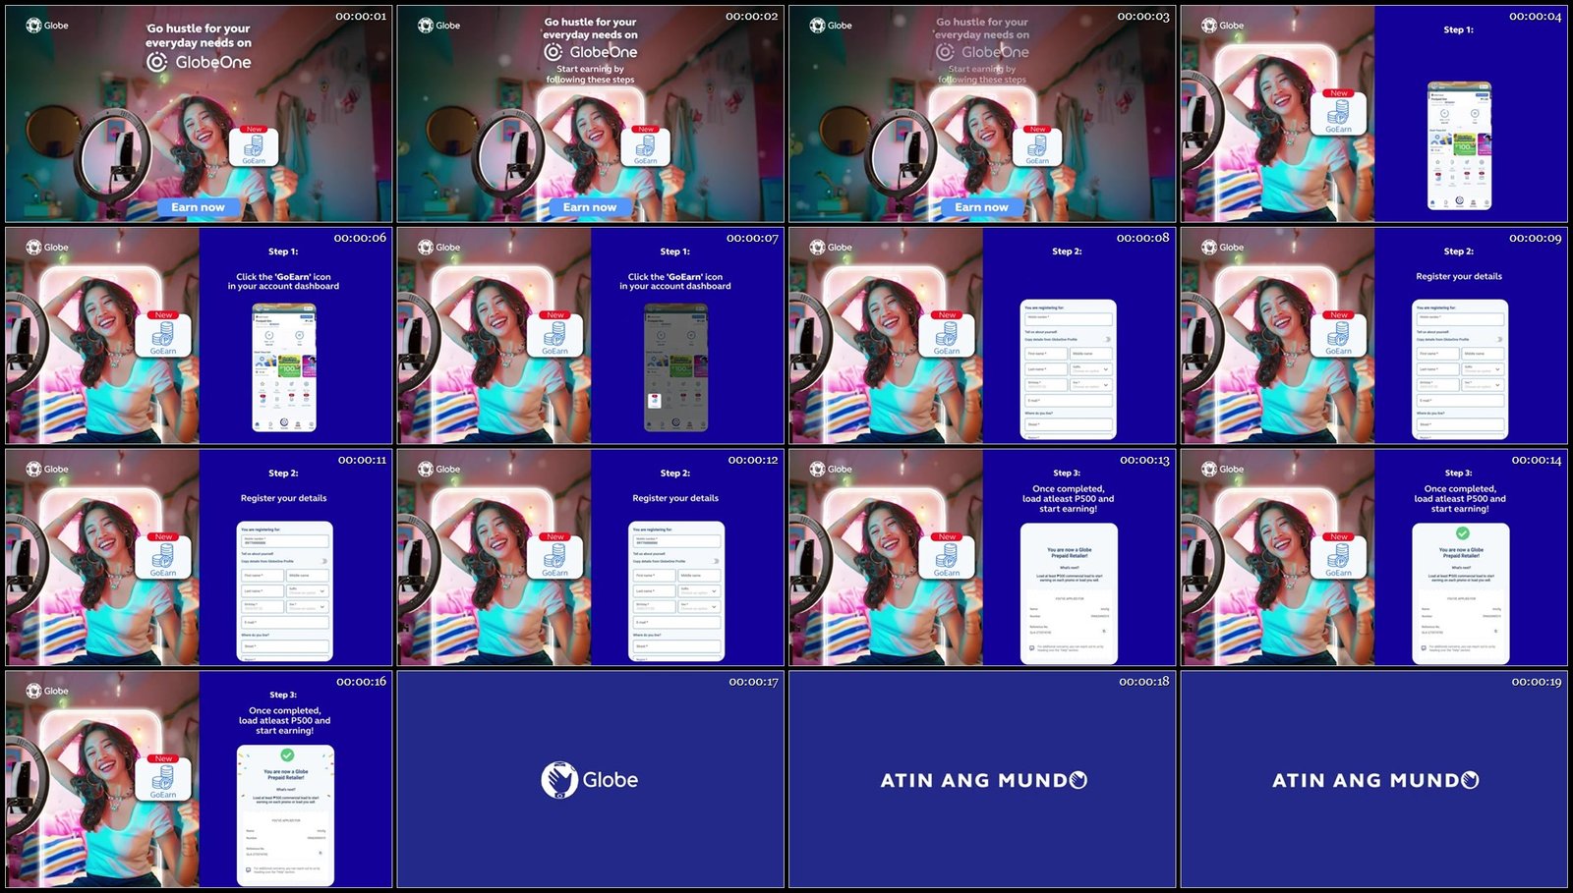Click Globe logo in the 00:00:11 frame
The width and height of the screenshot is (1573, 893).
pos(47,470)
